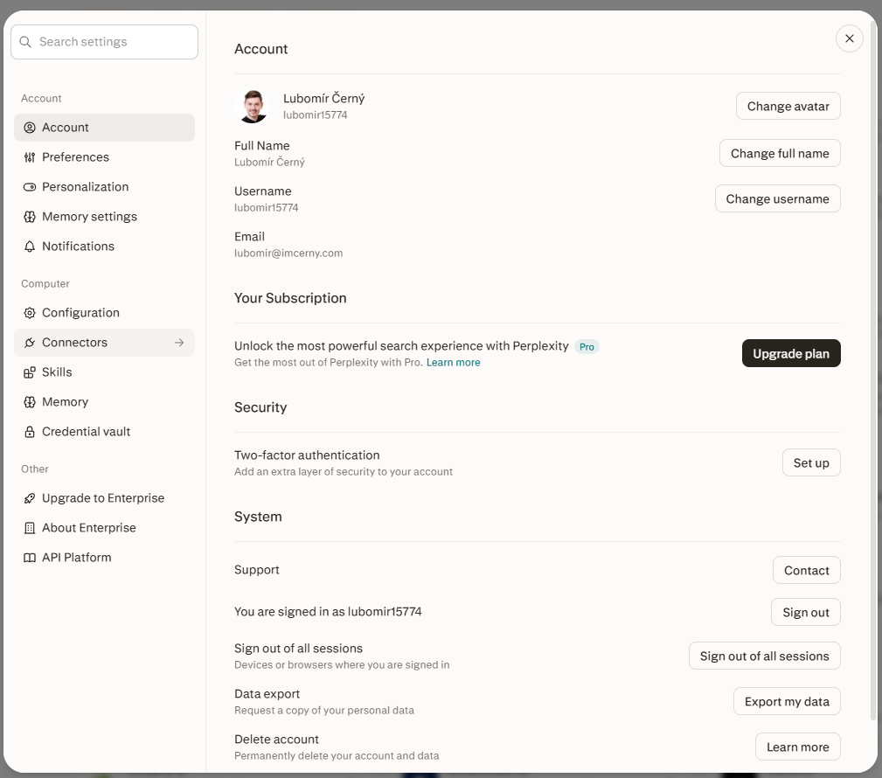Expand Connectors using its arrow
The height and width of the screenshot is (778, 882).
pyautogui.click(x=179, y=343)
